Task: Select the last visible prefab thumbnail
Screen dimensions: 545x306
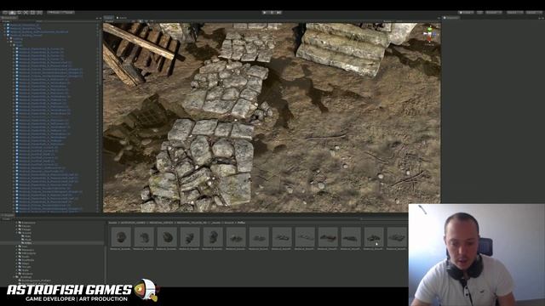Action: [x=397, y=238]
